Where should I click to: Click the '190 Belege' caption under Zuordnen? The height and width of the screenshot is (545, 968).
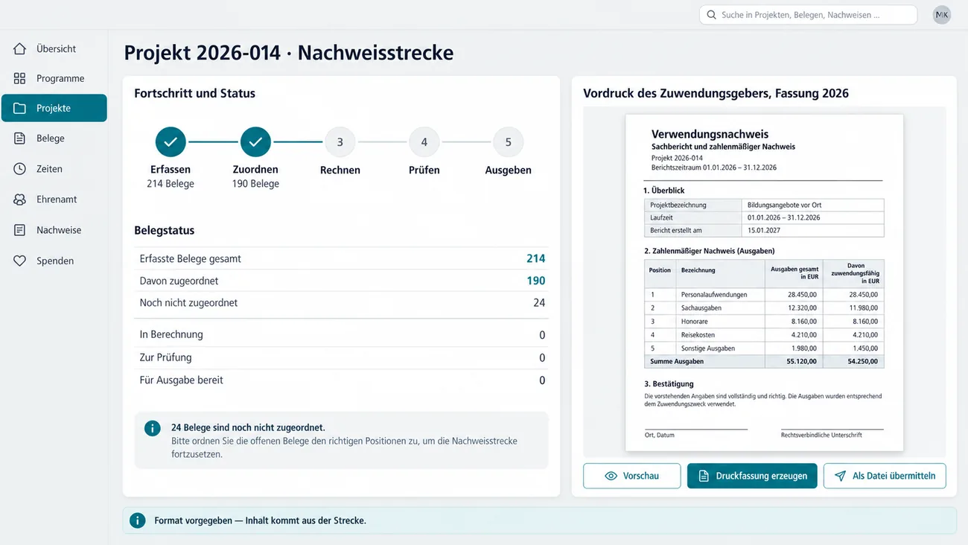[255, 184]
